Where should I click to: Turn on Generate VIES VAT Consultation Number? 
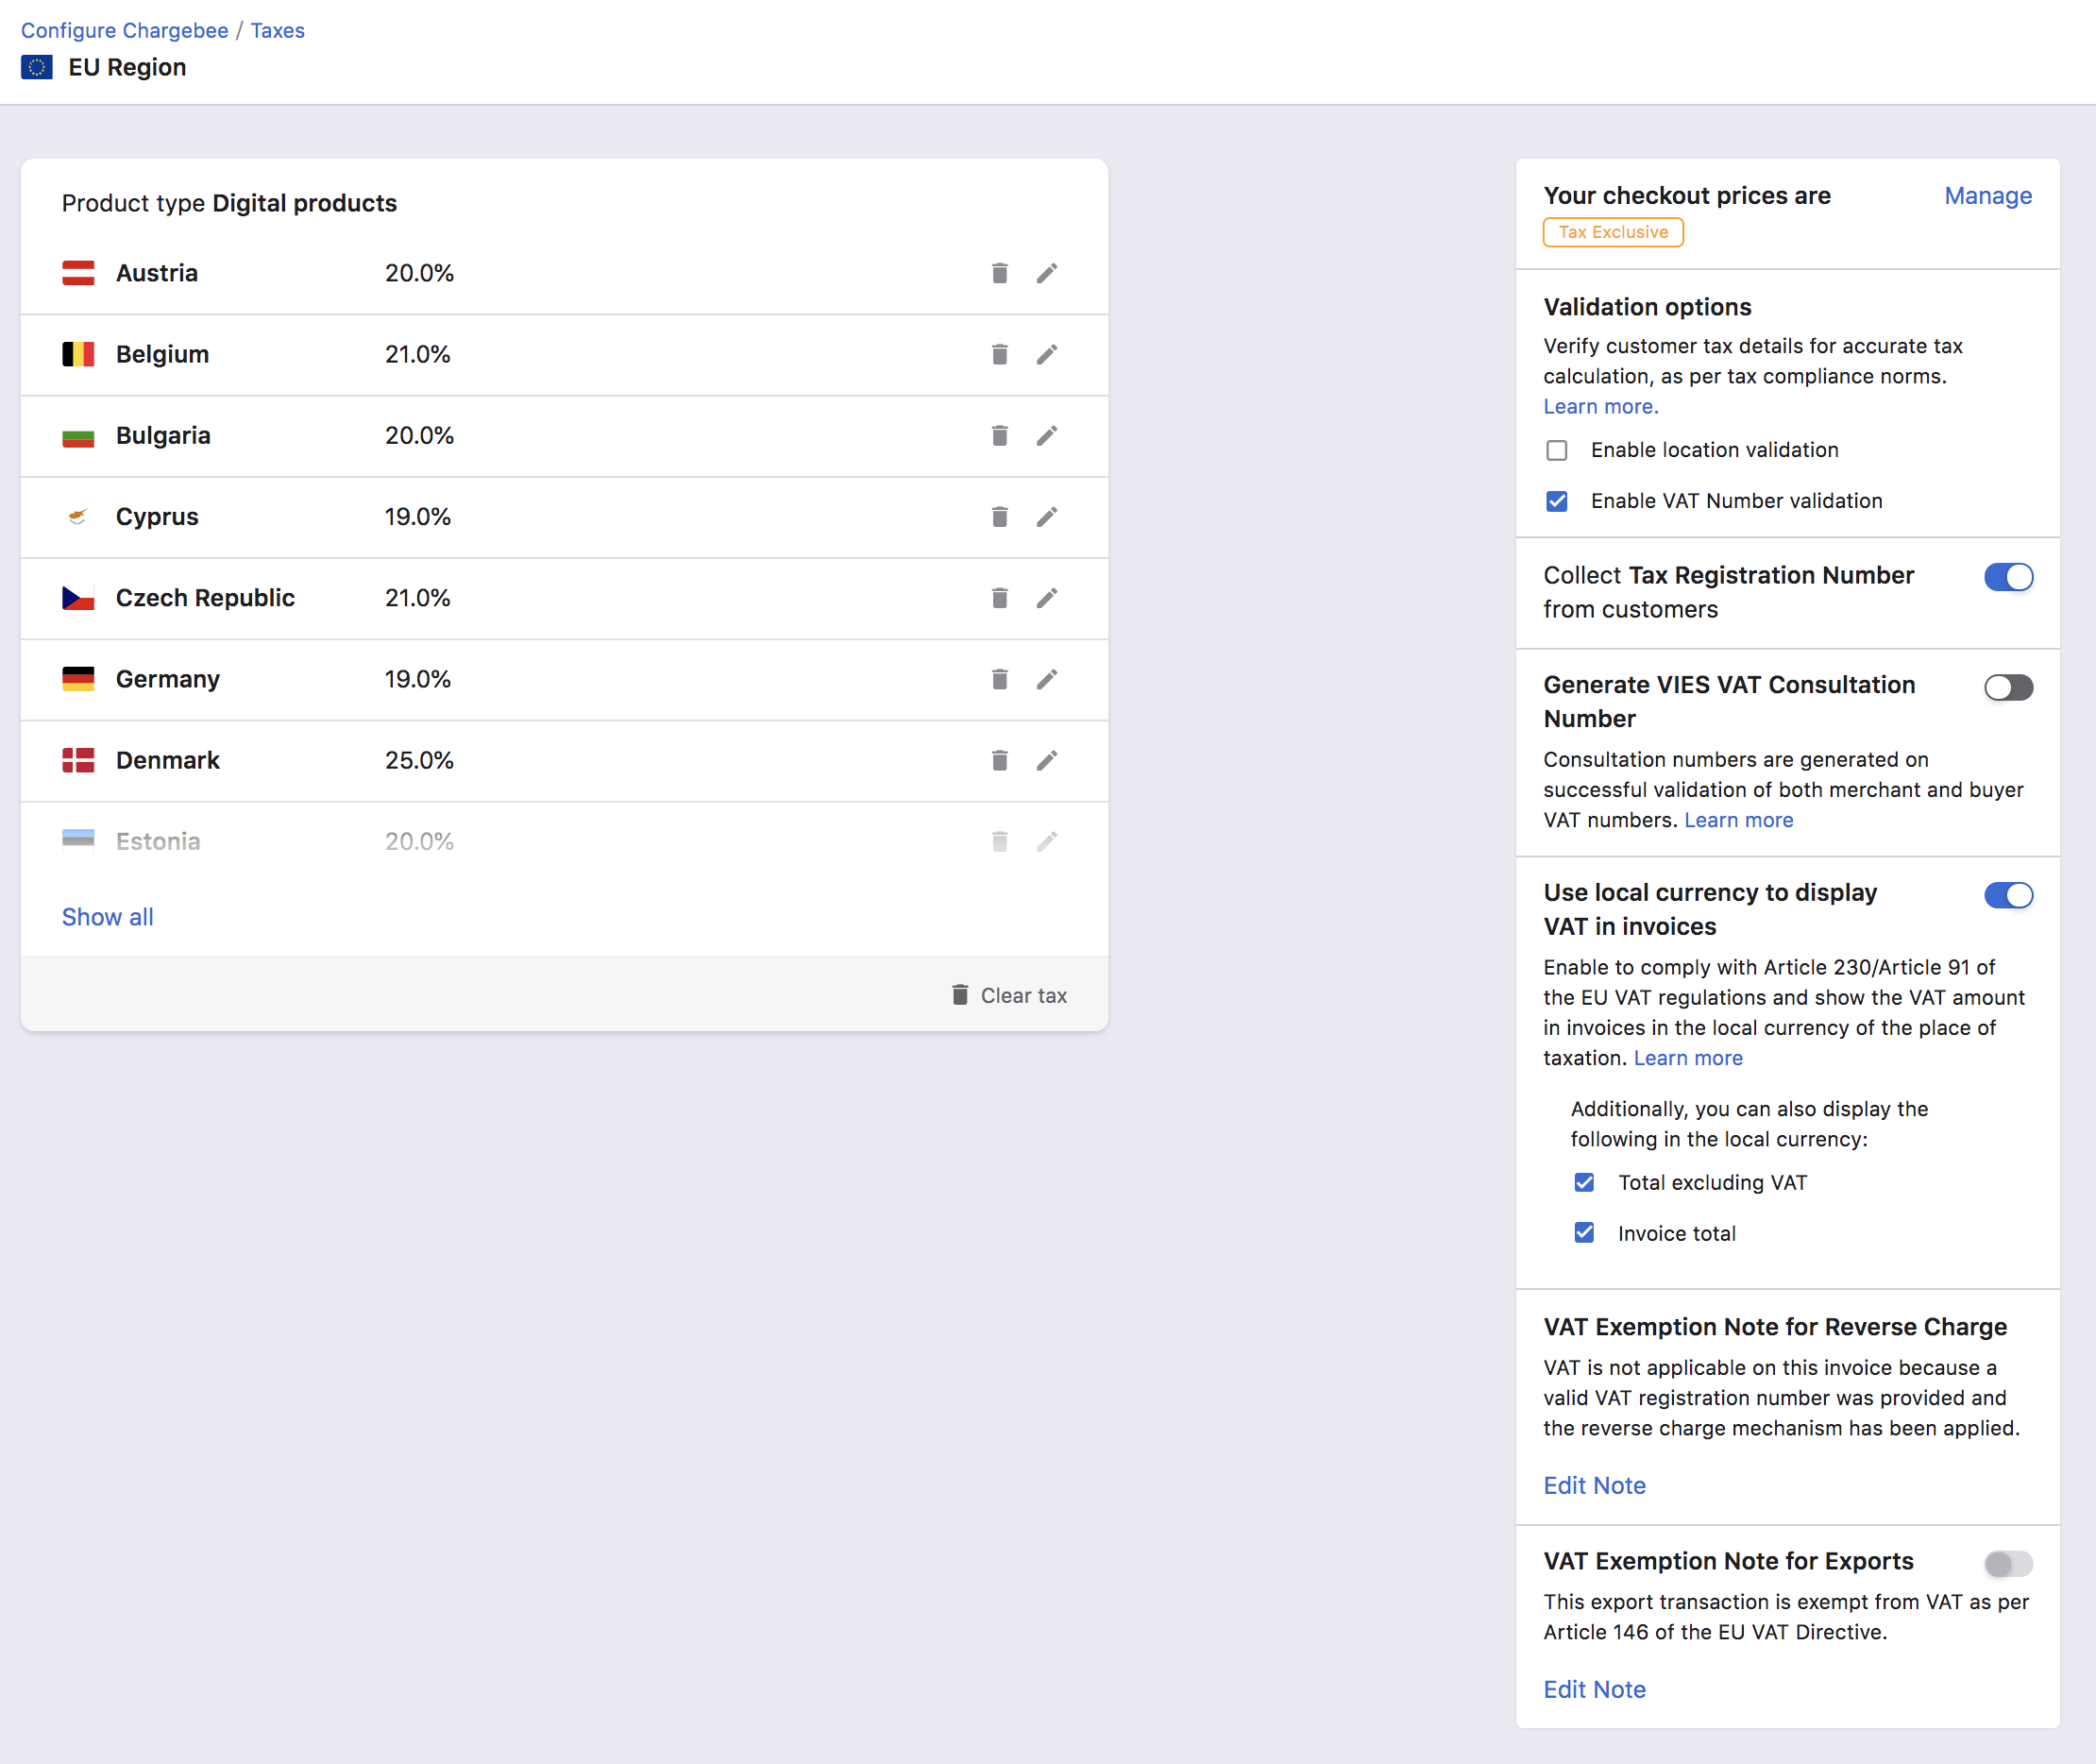point(2008,687)
